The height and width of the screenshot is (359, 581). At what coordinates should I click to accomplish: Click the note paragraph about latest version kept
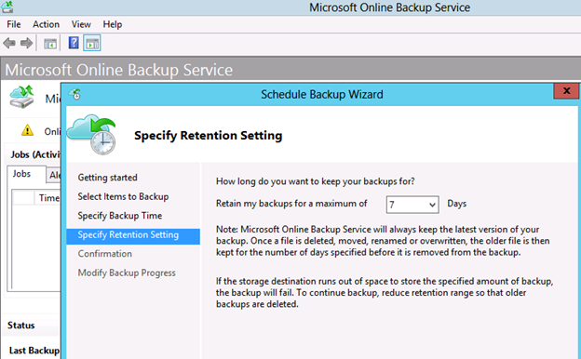click(383, 241)
